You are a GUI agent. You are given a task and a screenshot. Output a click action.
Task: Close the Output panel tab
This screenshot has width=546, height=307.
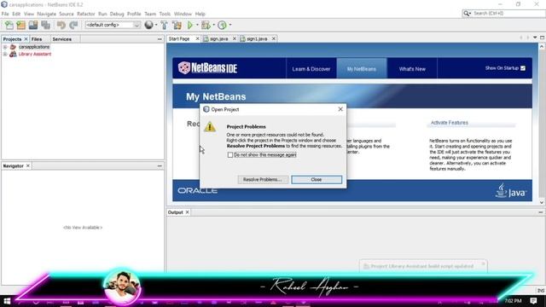tap(188, 212)
